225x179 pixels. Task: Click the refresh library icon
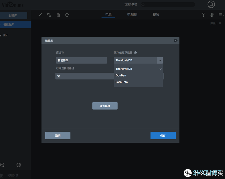pyautogui.click(x=67, y=15)
